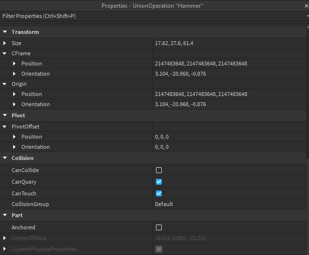
Task: Expand the Size property
Action: (x=5, y=43)
